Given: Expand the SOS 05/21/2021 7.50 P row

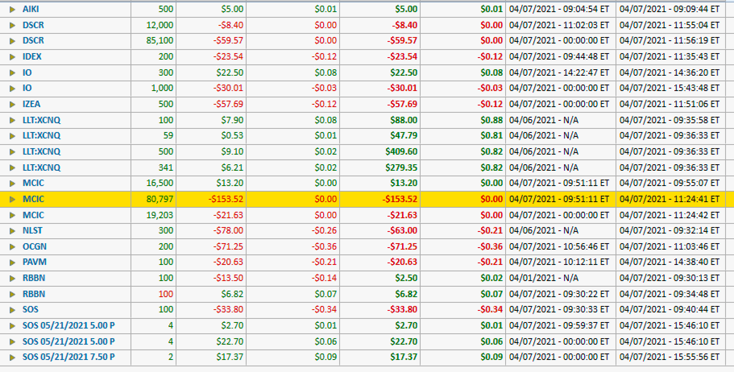Looking at the screenshot, I should [x=12, y=357].
